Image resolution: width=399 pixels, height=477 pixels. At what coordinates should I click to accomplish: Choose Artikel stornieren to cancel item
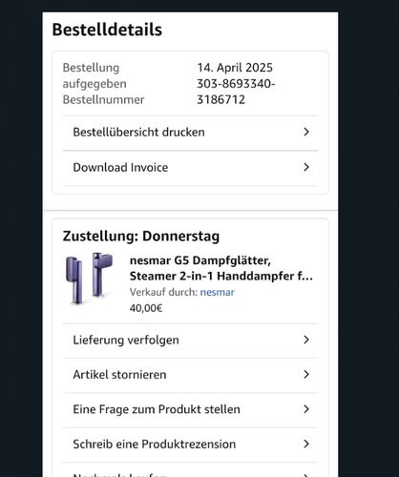click(190, 375)
